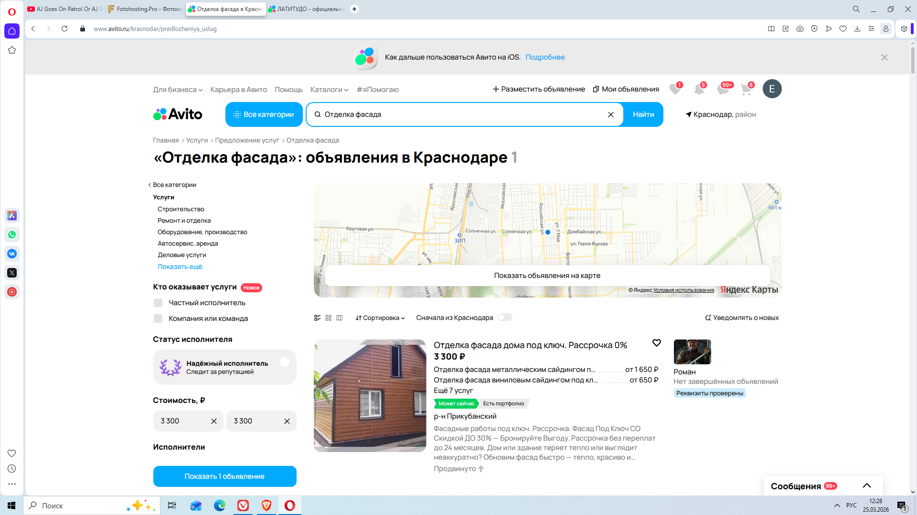Viewport: 917px width, 515px height.
Task: Expand the Сортировка dropdown
Action: pyautogui.click(x=380, y=318)
